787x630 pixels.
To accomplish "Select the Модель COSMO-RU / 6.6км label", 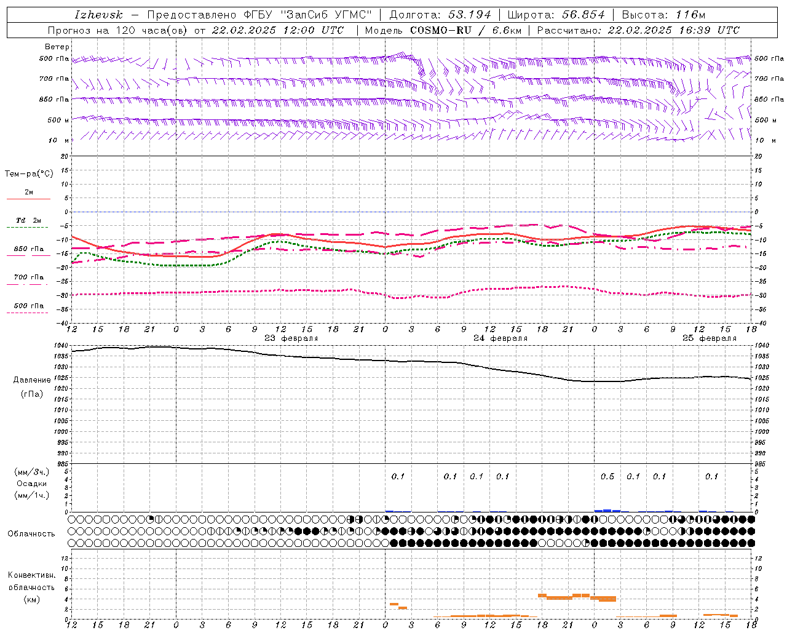I will (x=443, y=30).
